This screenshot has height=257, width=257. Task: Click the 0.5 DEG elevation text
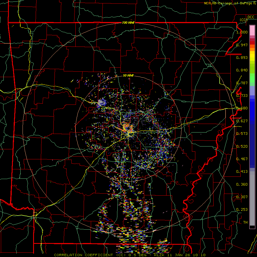(138, 255)
